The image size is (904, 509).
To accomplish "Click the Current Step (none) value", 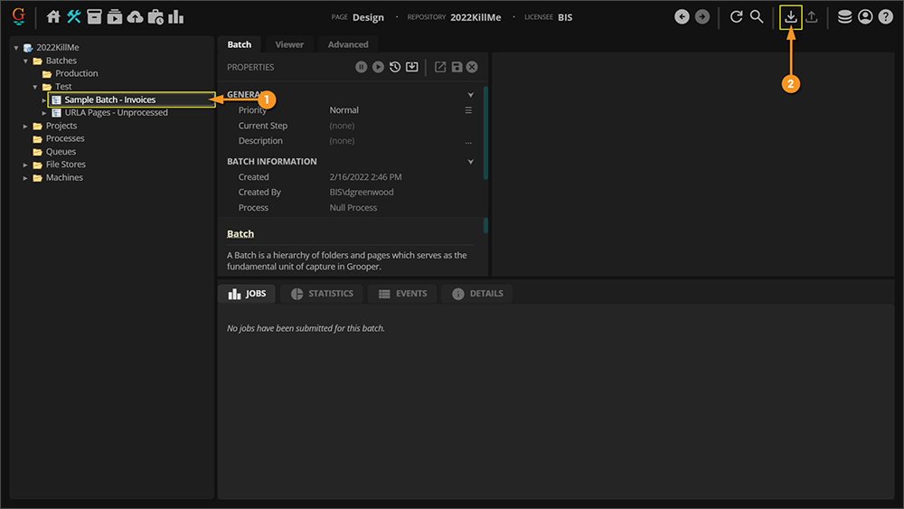I will 342,126.
